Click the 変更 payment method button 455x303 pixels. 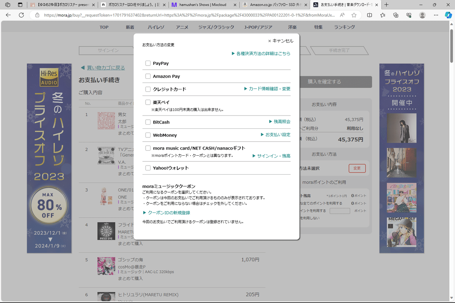click(357, 168)
